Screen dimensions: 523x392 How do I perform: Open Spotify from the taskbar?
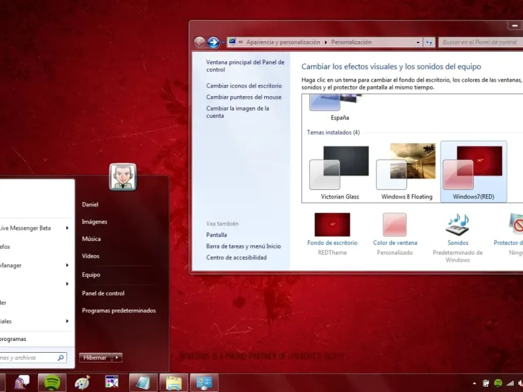click(52, 383)
